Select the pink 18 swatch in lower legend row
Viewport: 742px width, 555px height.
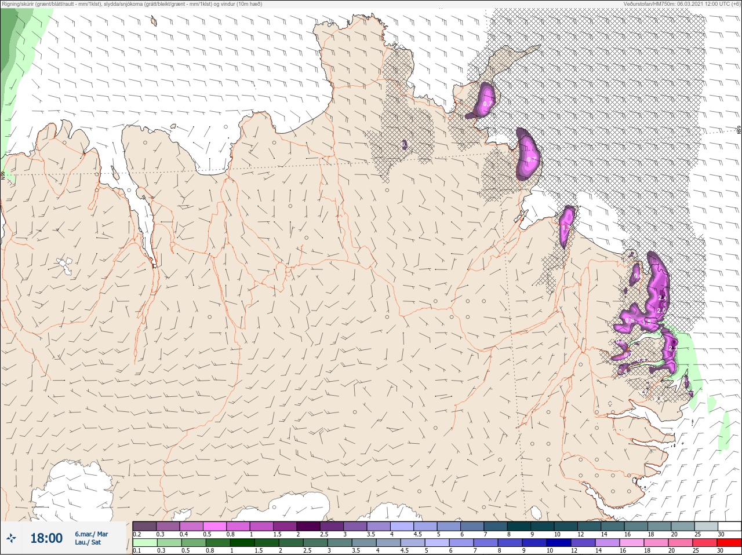[656, 543]
